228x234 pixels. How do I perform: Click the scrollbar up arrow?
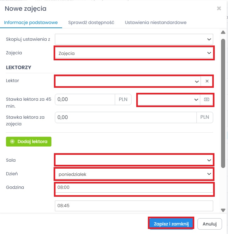[x=223, y=33]
